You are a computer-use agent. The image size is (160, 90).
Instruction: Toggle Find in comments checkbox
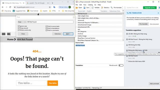(46, 30)
